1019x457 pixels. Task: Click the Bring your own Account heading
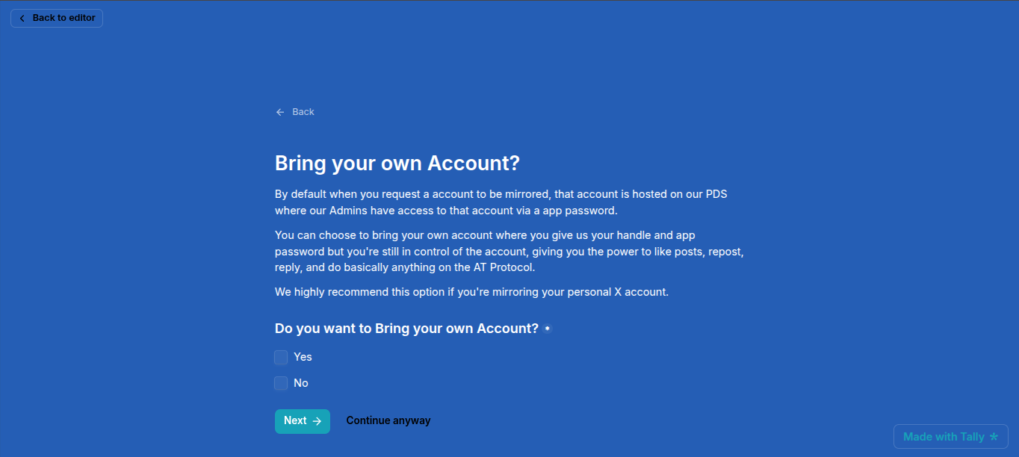pos(397,164)
